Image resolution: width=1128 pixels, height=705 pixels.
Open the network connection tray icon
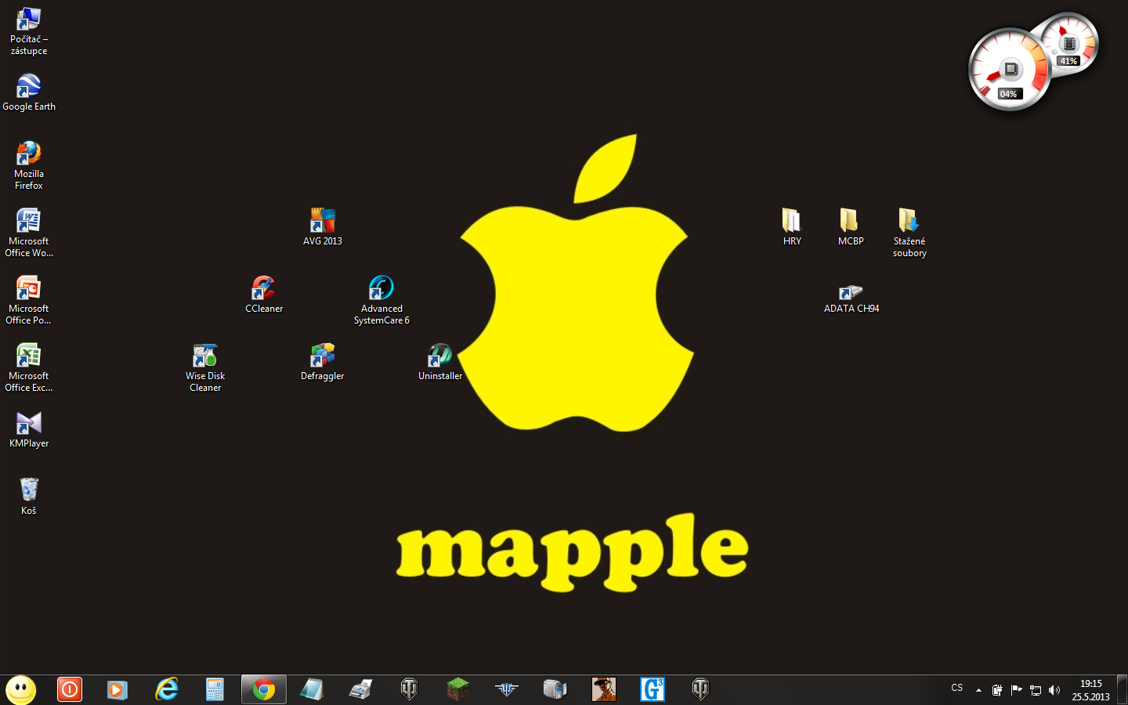tap(1036, 690)
